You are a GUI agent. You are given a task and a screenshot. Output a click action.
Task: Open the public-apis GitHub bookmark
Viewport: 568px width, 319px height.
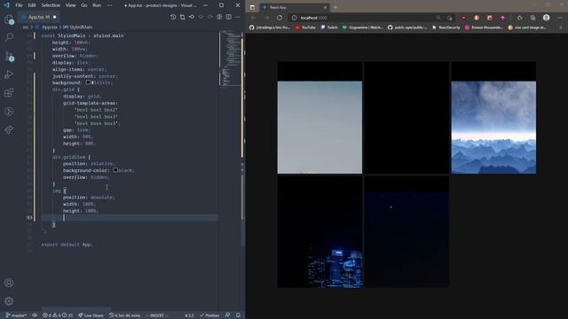point(407,27)
